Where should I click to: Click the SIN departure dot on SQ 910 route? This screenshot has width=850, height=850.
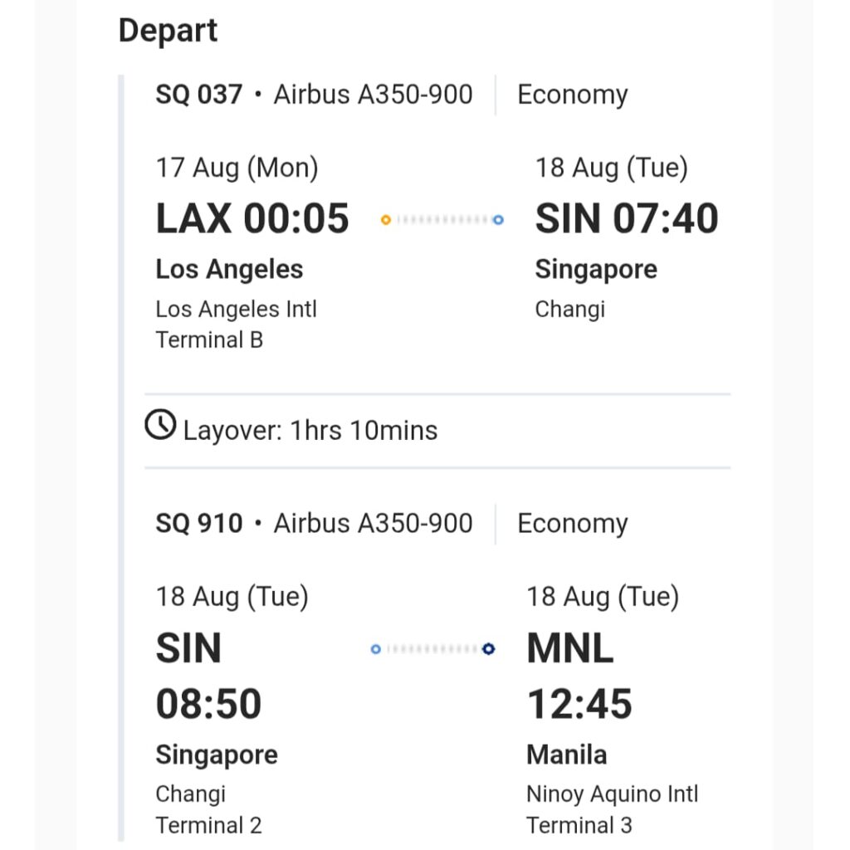[376, 649]
